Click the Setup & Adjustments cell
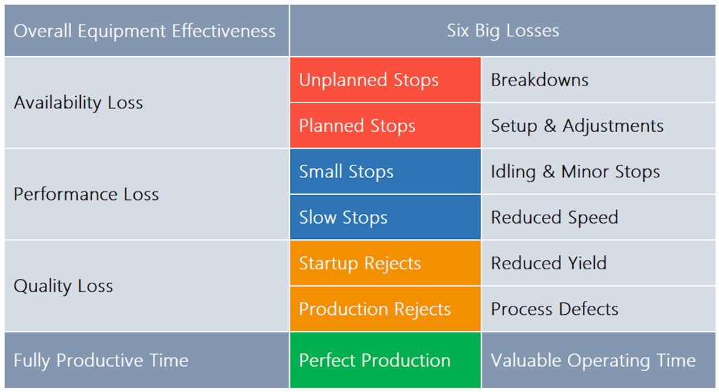Viewport: 719px width, 392px height. tap(598, 126)
